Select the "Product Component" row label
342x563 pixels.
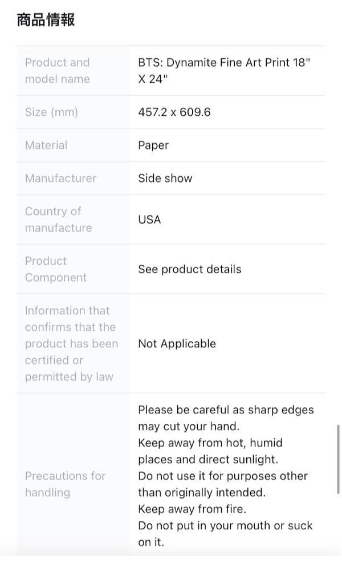[x=55, y=269]
